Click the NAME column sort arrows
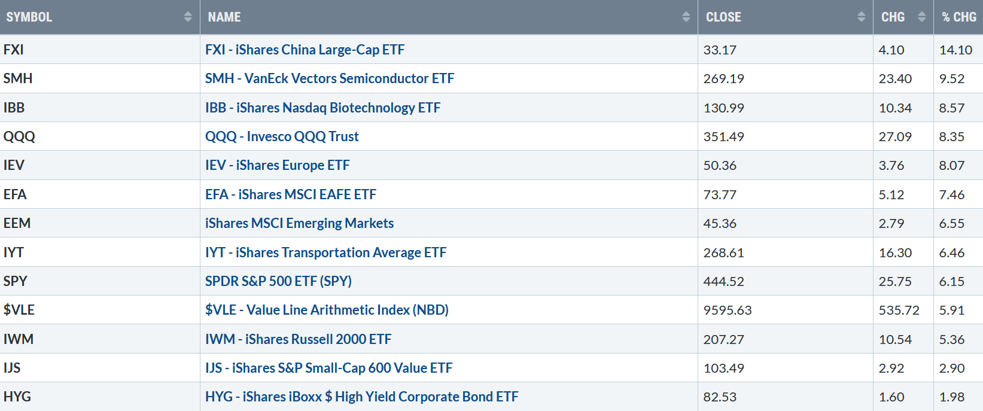Image resolution: width=983 pixels, height=411 pixels. (686, 17)
